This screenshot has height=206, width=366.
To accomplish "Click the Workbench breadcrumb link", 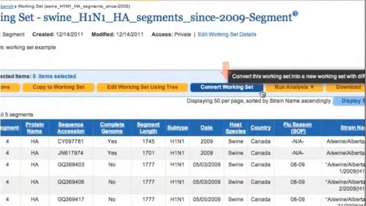I will coord(6,6).
